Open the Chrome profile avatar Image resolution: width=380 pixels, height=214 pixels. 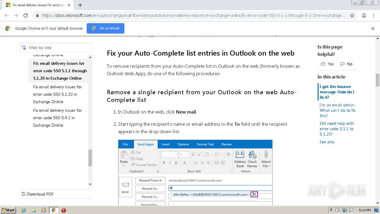tap(364, 15)
